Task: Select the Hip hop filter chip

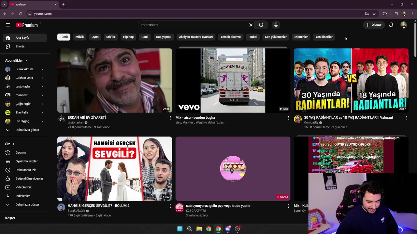Action: tap(128, 37)
